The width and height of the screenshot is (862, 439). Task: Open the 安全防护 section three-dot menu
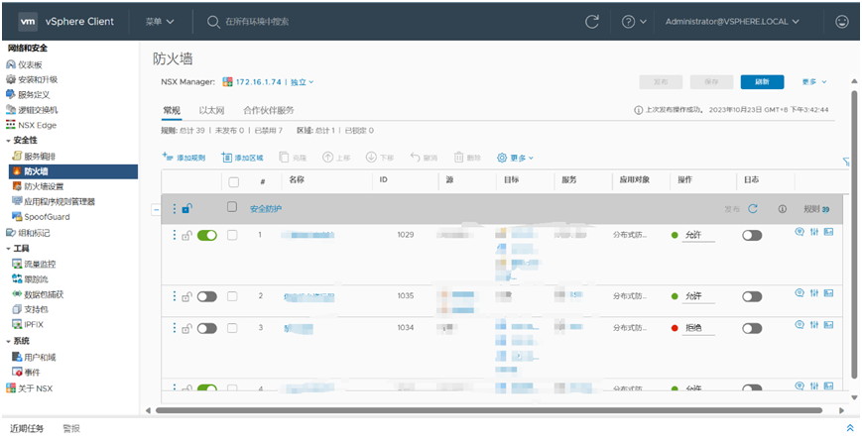175,209
